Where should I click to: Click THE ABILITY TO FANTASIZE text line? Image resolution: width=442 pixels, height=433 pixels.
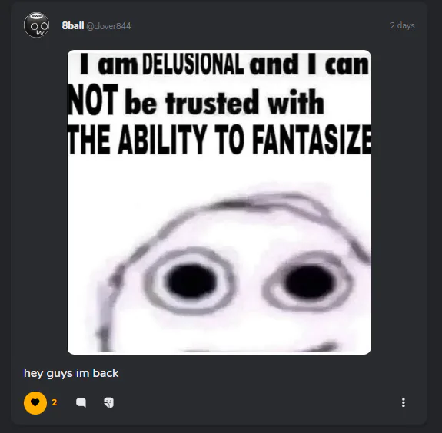[x=219, y=140]
